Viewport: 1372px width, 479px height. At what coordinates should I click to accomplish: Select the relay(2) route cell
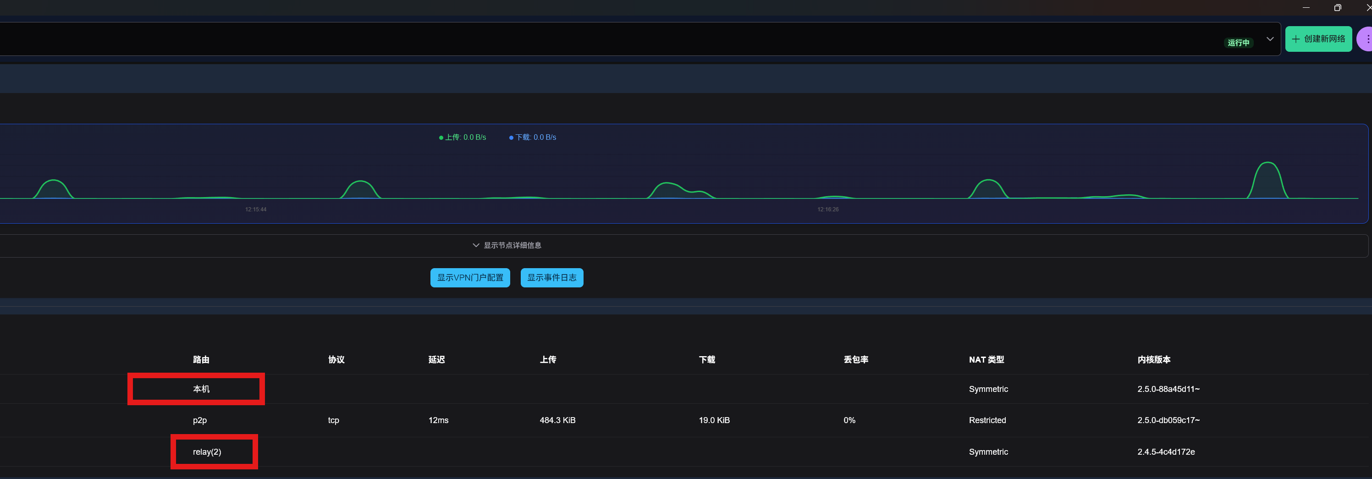[207, 452]
